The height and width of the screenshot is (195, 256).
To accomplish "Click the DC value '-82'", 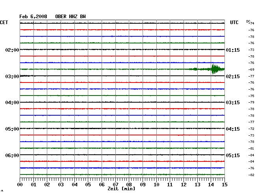I will pyautogui.click(x=251, y=175).
